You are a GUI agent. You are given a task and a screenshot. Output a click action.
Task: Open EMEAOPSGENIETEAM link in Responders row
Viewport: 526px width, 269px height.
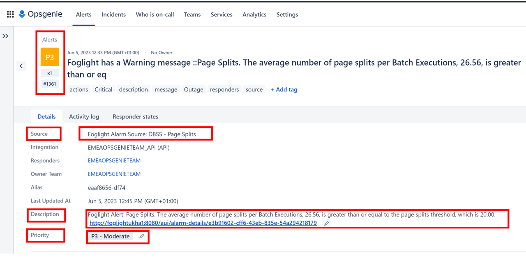point(114,161)
